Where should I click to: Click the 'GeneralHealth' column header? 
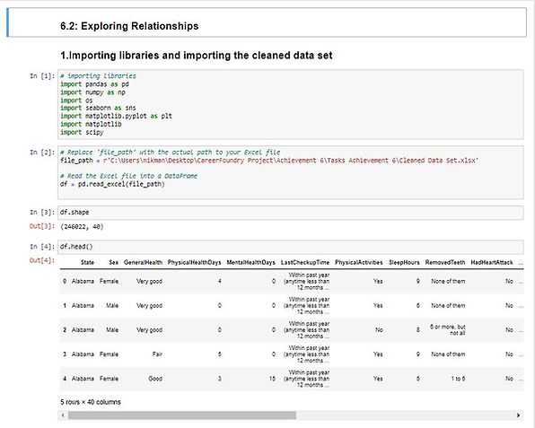click(x=143, y=262)
